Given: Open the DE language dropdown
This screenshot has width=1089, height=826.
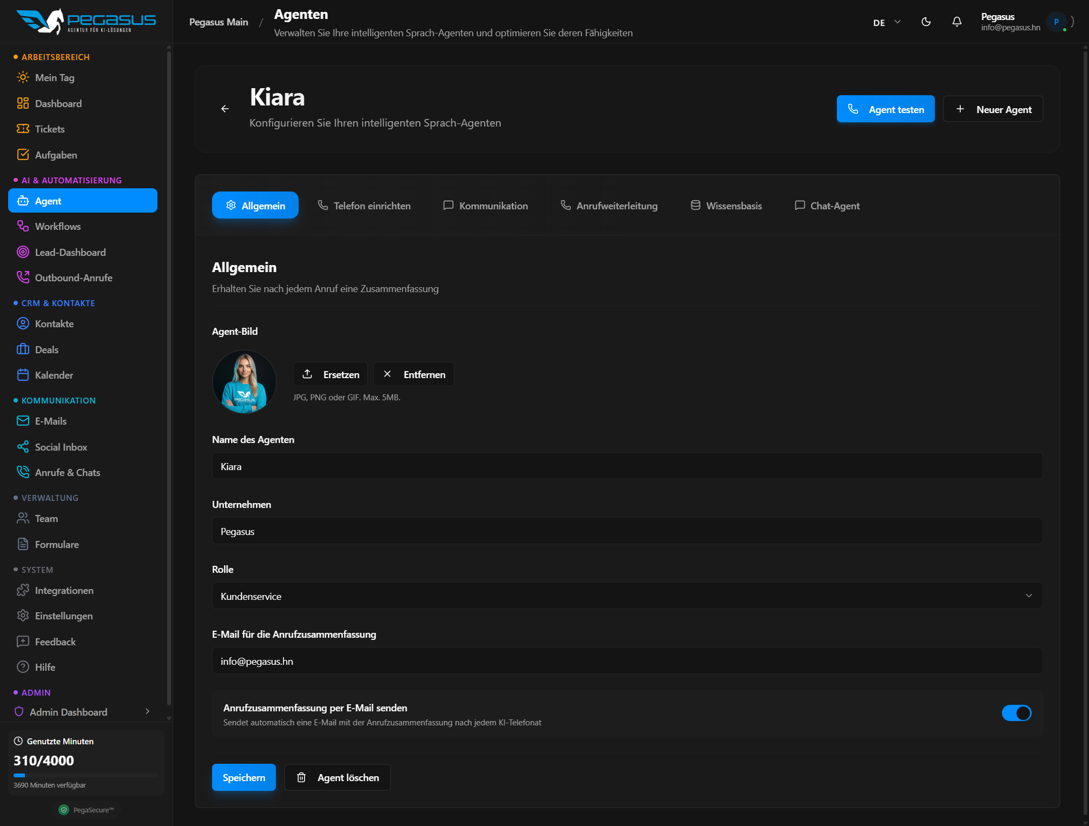Looking at the screenshot, I should pyautogui.click(x=886, y=22).
